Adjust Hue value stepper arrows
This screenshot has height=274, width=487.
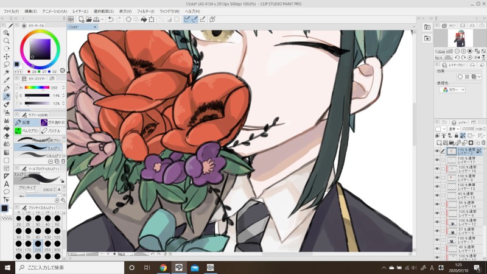[x=63, y=88]
